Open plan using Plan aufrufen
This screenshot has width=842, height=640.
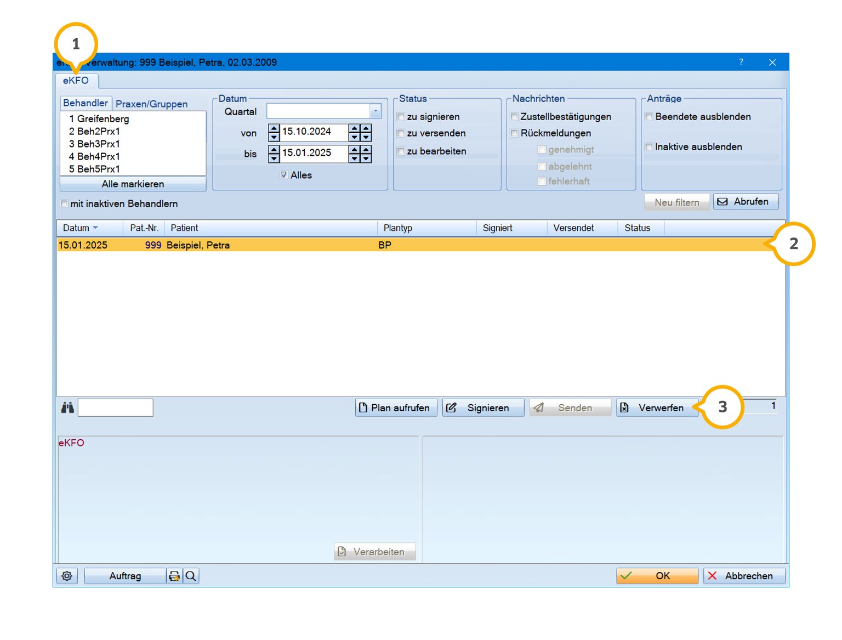pyautogui.click(x=396, y=407)
